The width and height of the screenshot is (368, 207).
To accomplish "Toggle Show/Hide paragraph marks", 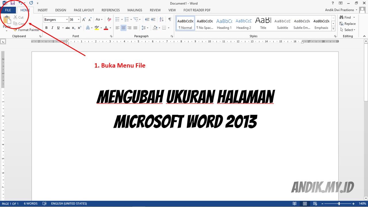I will coord(170,20).
